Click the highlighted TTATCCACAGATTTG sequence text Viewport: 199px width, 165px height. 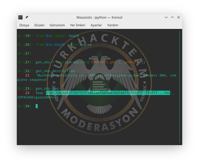click(x=108, y=93)
